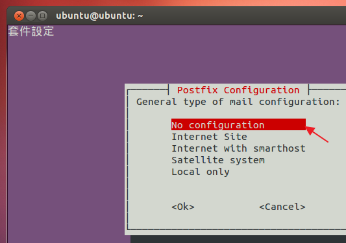
Task: Click the General type of mail configuration label
Action: click(238, 102)
